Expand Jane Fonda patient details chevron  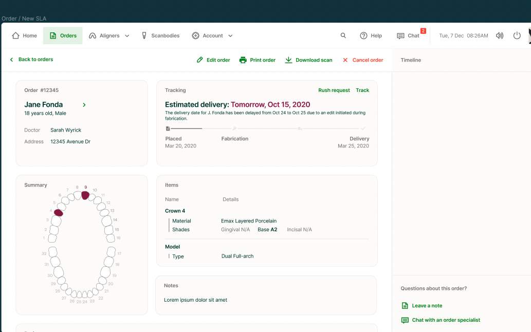pos(84,105)
